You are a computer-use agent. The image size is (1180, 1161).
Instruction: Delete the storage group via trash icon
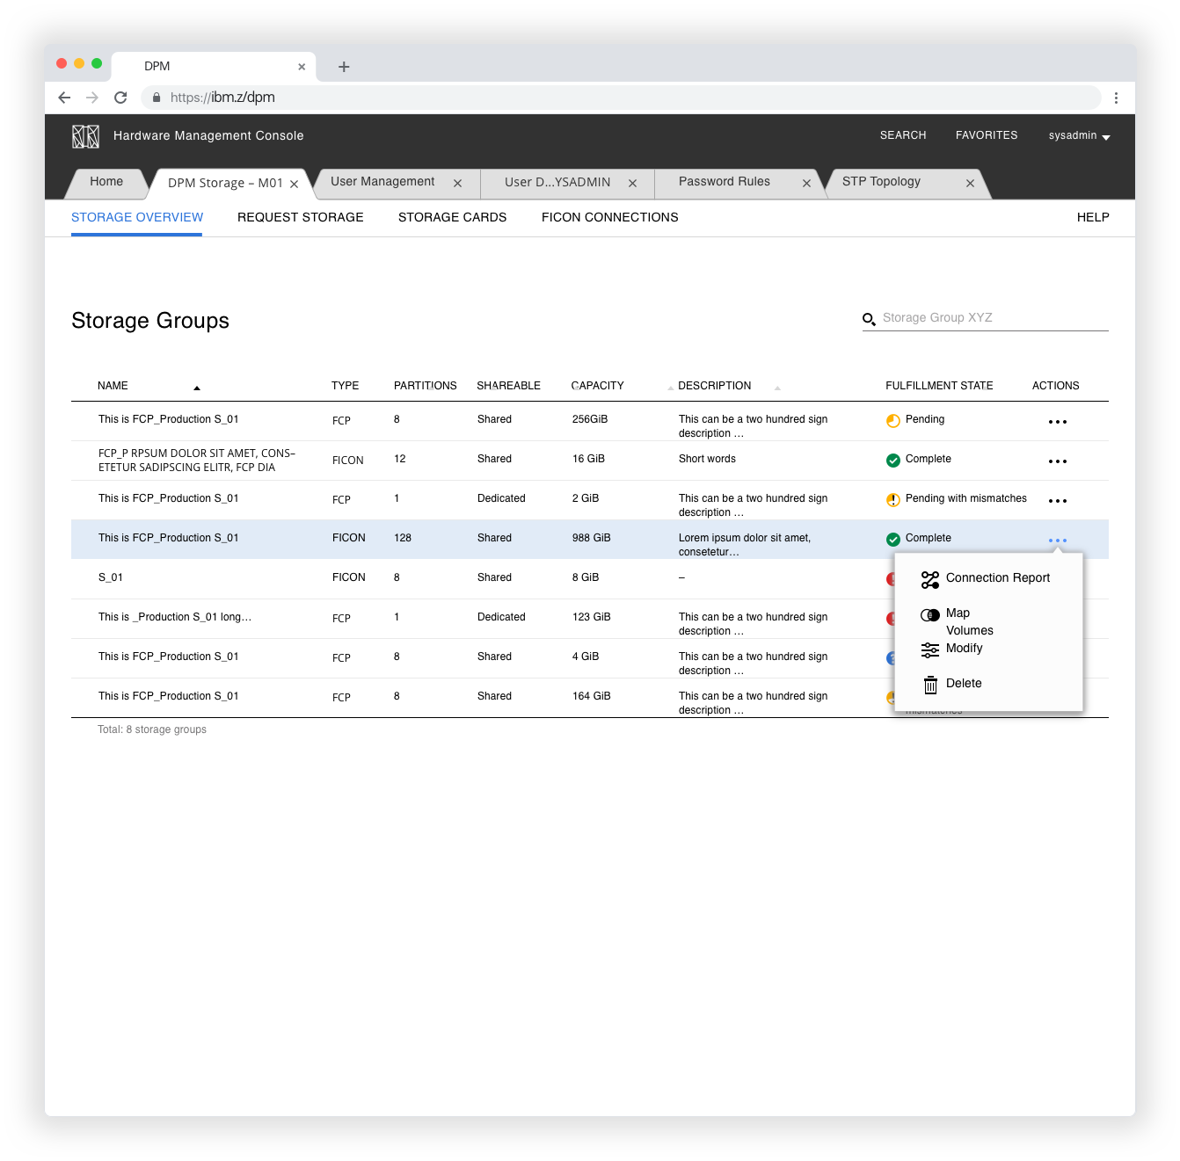[930, 684]
